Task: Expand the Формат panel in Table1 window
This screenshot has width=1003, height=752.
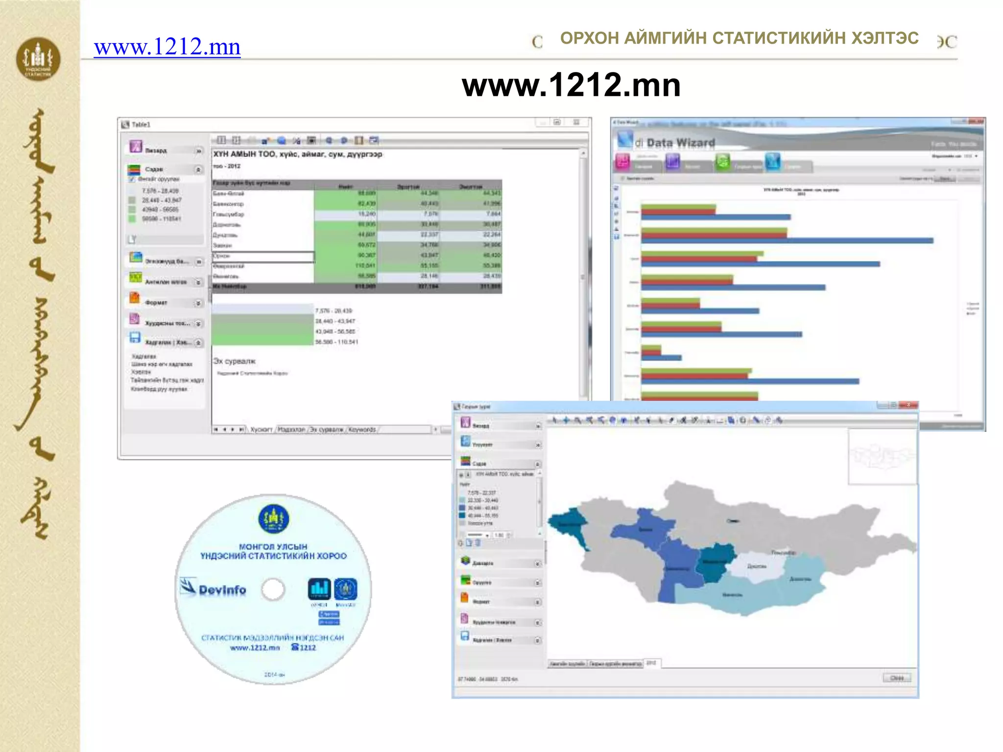Action: (x=198, y=303)
